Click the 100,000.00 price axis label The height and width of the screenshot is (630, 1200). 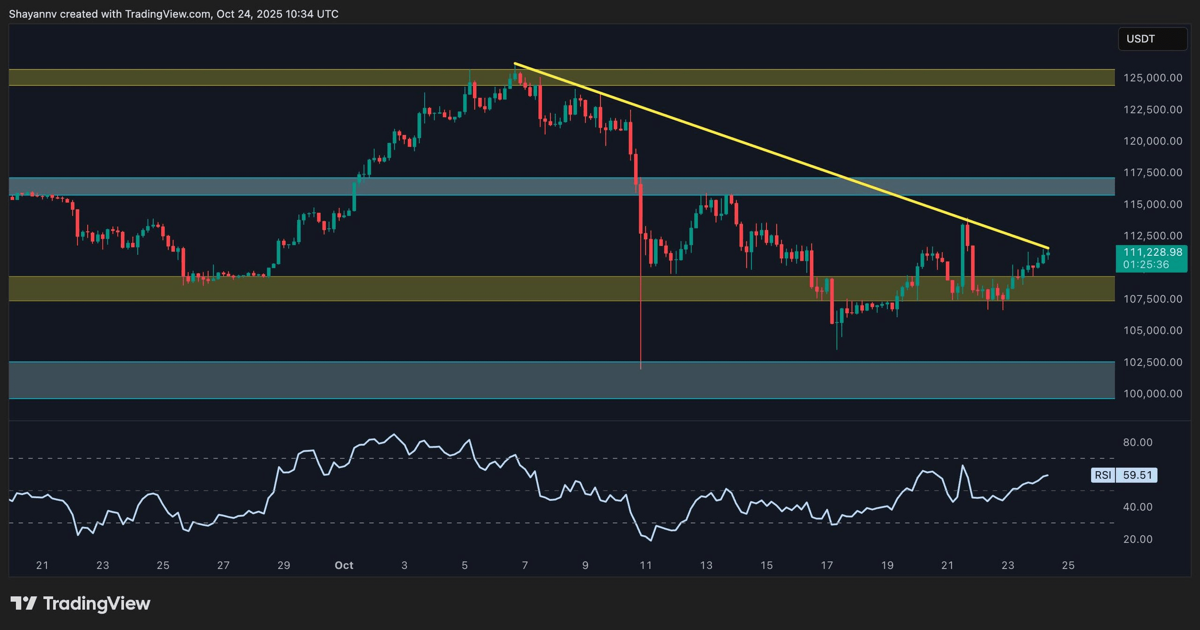tap(1152, 393)
